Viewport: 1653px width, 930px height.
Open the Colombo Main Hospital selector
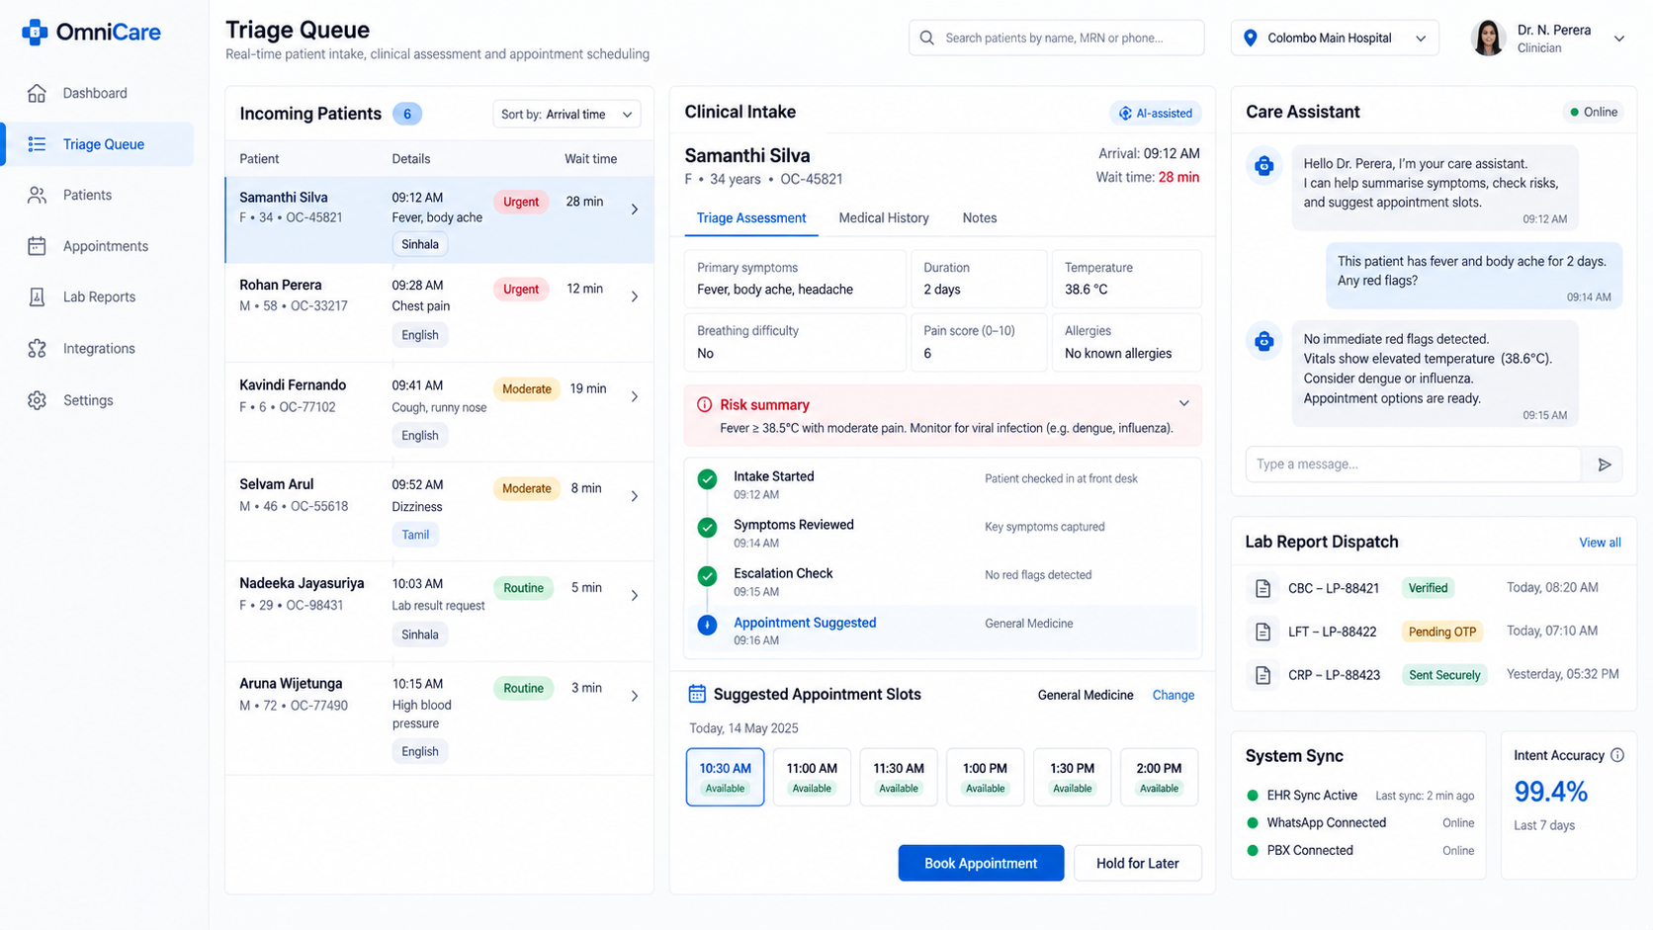click(1335, 38)
